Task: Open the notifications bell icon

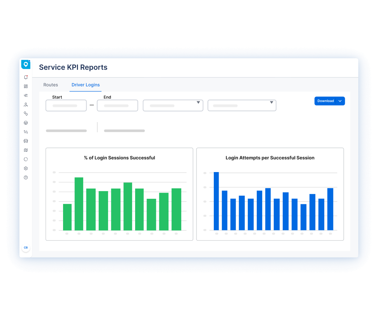Action: tap(26, 77)
